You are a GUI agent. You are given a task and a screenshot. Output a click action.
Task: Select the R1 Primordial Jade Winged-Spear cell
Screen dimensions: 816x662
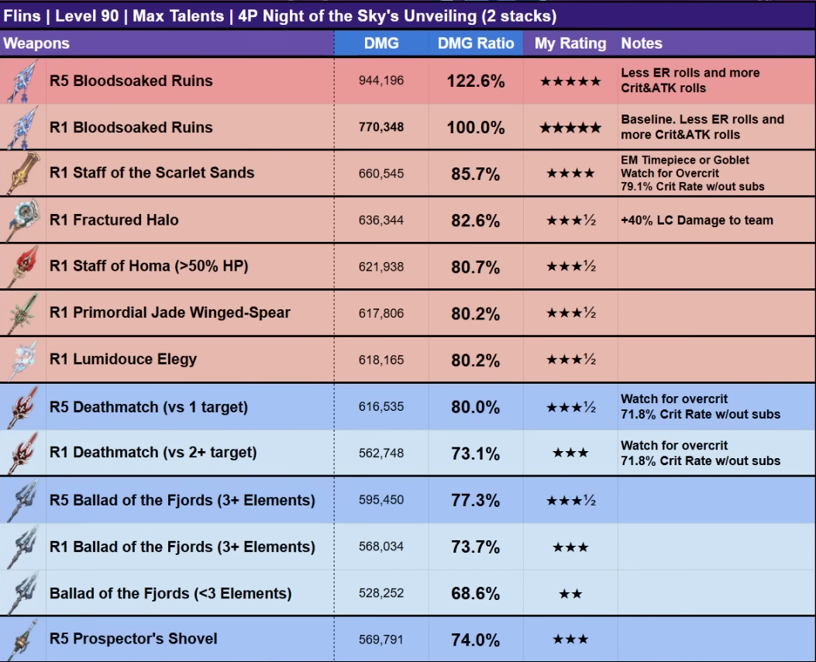click(190, 313)
